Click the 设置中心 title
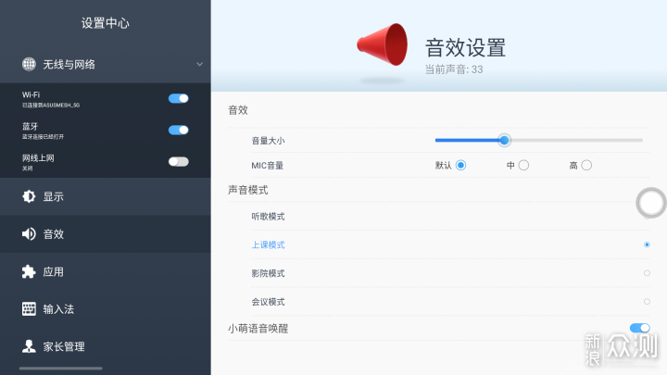This screenshot has width=667, height=375. point(105,23)
